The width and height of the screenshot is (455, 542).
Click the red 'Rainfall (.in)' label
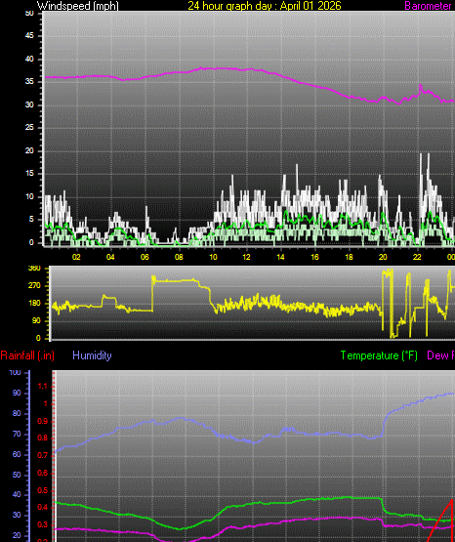27,355
